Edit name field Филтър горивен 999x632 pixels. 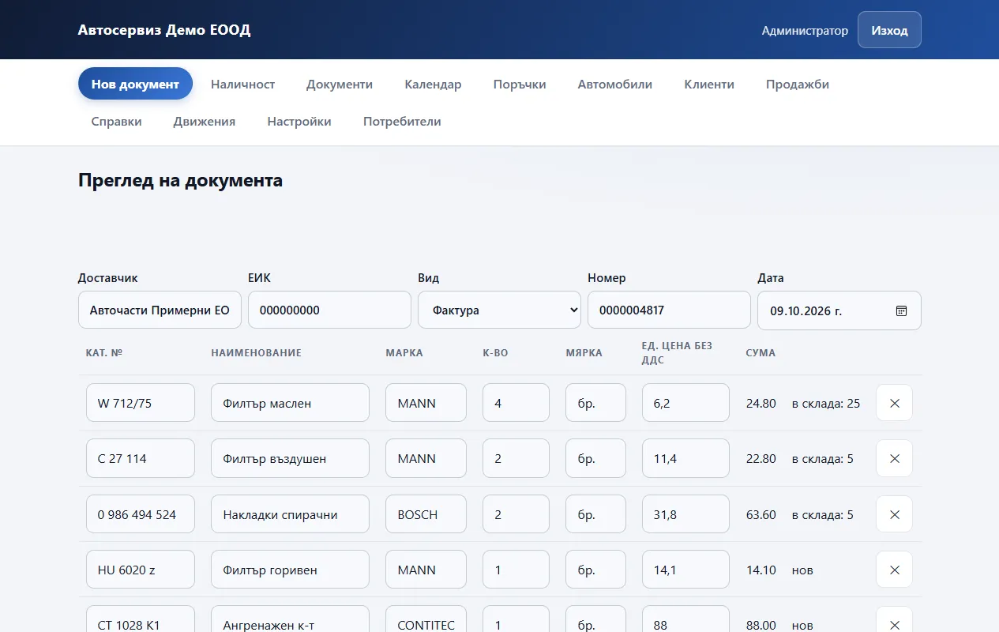(290, 570)
